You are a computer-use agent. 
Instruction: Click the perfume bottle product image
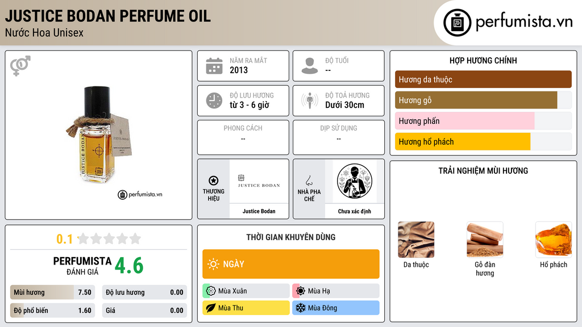[x=99, y=135]
